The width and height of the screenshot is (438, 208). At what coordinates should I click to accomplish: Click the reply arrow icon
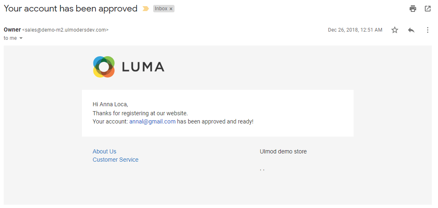point(411,30)
